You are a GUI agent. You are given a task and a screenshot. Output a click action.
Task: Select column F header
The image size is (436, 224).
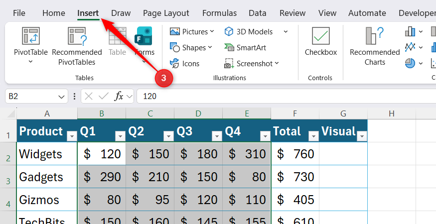click(295, 113)
